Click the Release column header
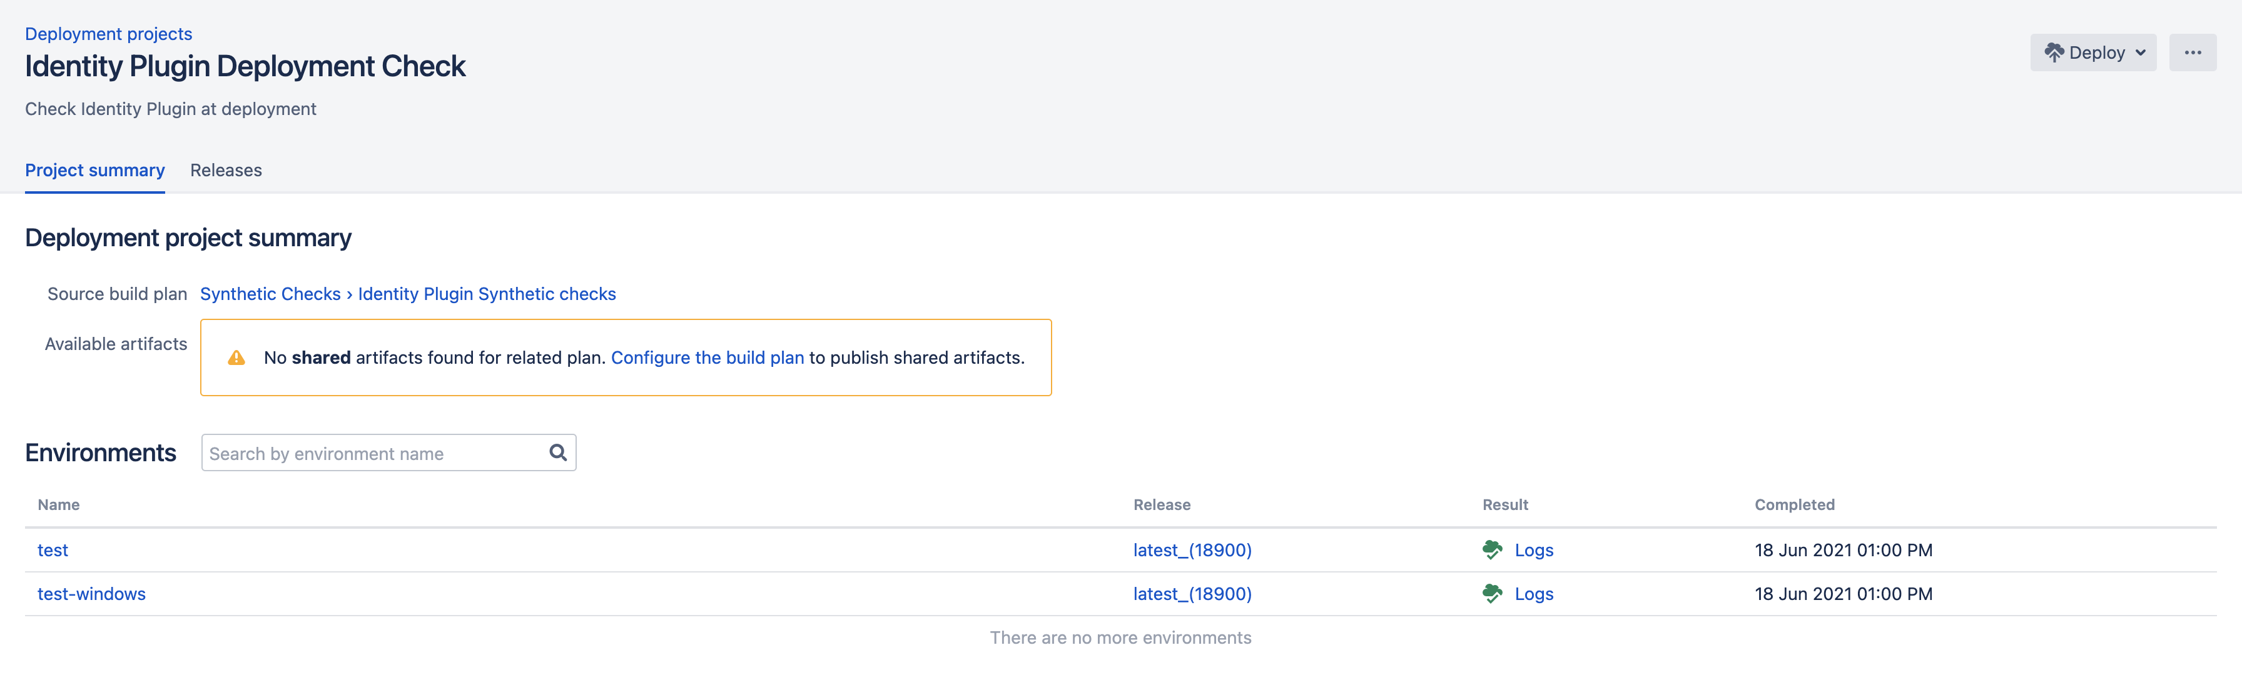Image resolution: width=2242 pixels, height=695 pixels. click(x=1162, y=504)
